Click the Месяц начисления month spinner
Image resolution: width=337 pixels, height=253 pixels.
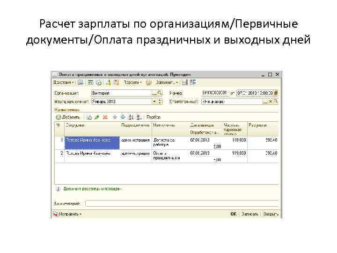tap(160, 102)
